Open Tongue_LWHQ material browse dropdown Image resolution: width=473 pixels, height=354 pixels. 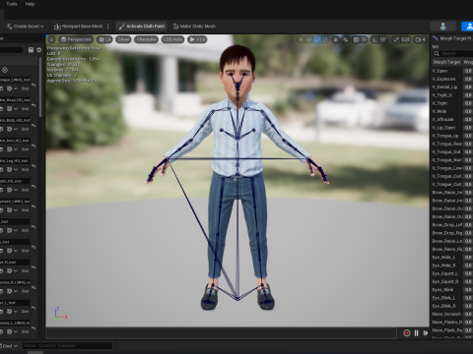(16, 88)
